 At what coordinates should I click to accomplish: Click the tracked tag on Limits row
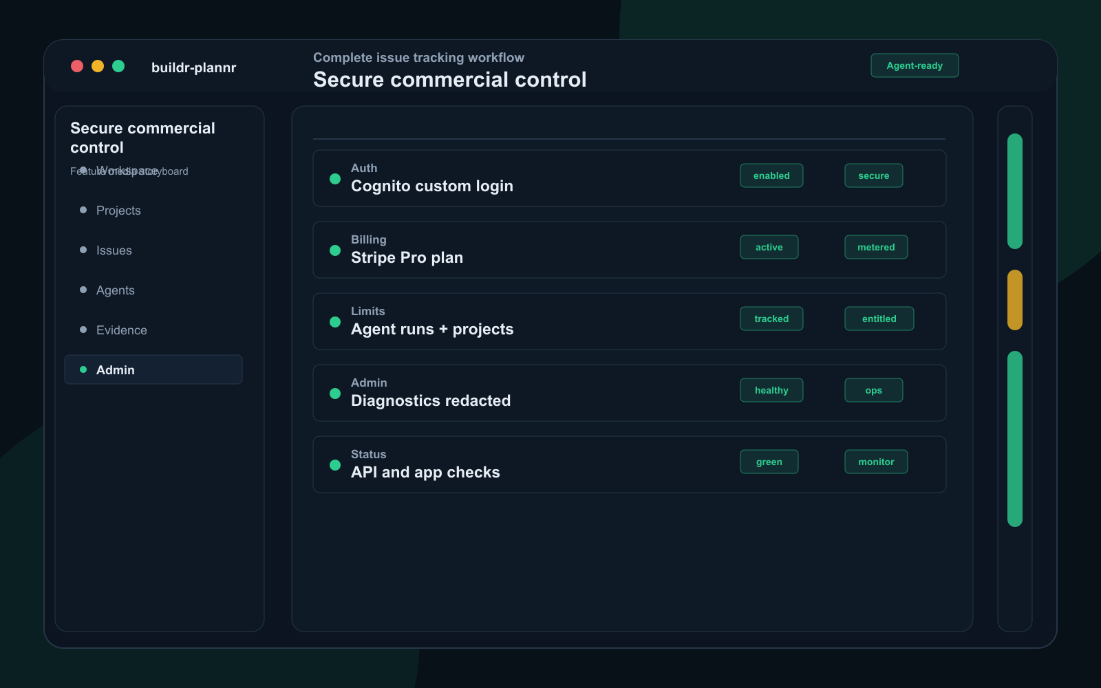771,319
